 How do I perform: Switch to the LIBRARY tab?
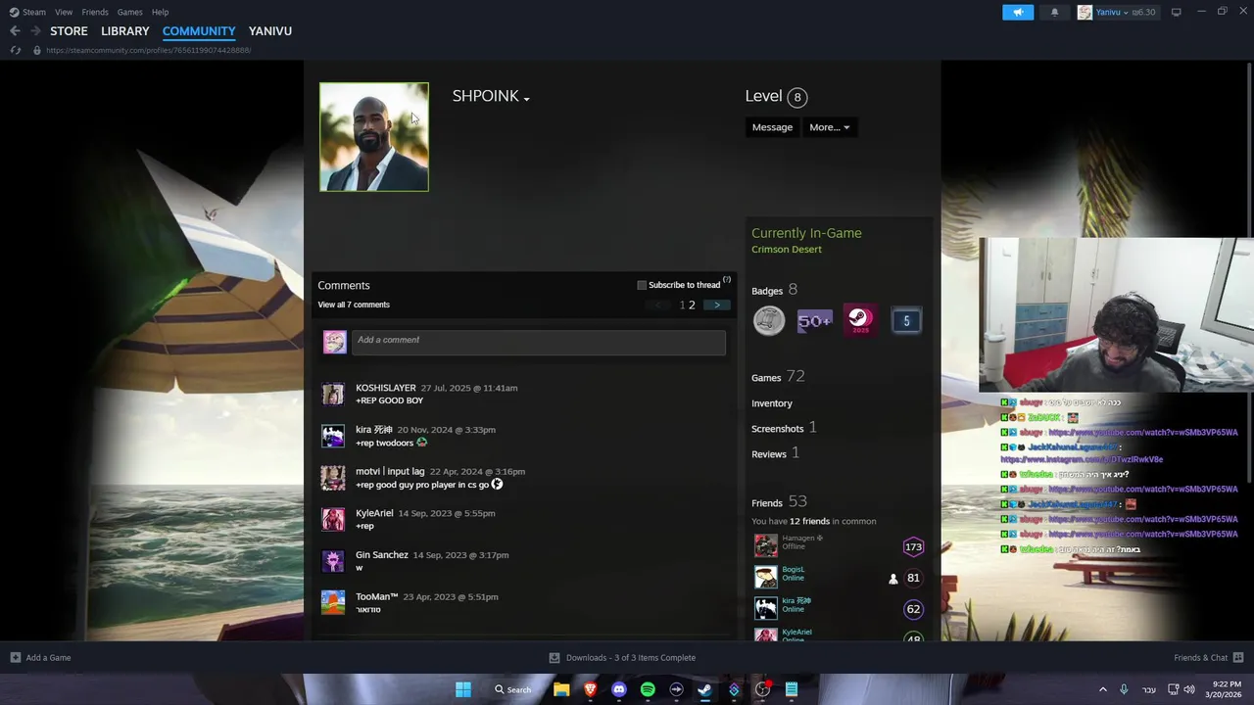125,31
